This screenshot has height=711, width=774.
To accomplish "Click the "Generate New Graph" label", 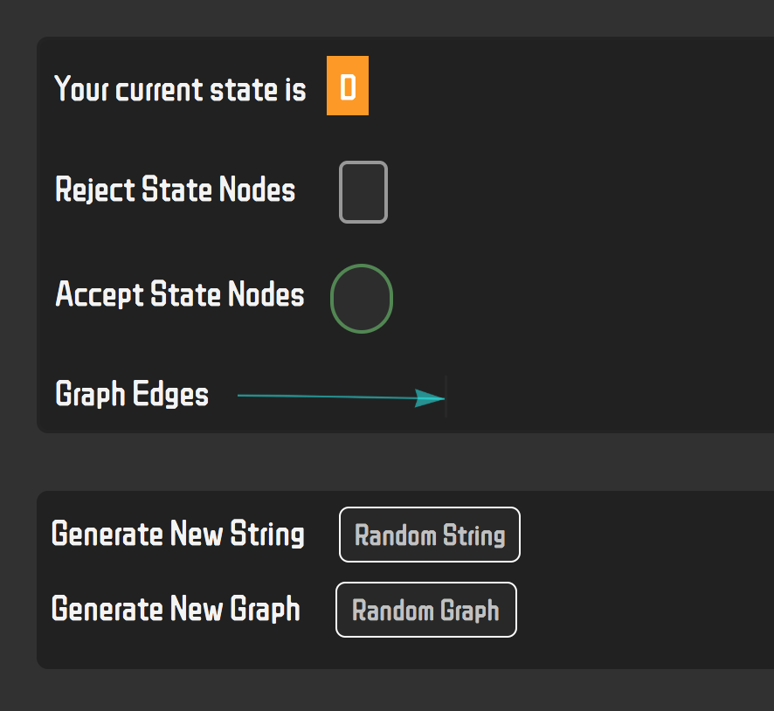I will click(176, 609).
